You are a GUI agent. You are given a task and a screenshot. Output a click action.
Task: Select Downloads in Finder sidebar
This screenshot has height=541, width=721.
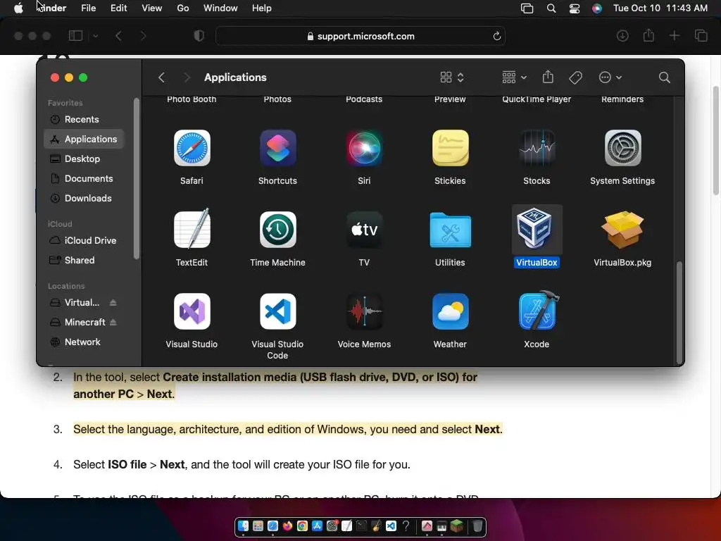click(x=84, y=198)
